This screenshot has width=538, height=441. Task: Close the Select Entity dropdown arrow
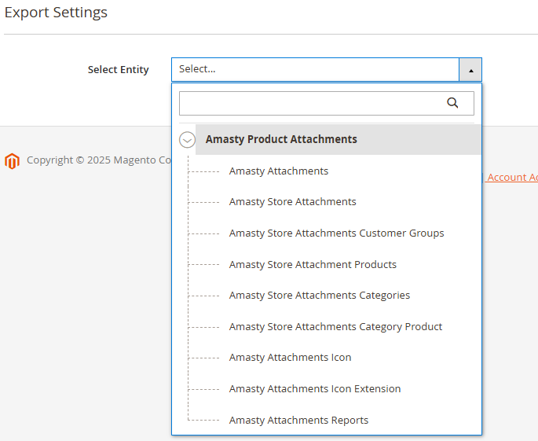tap(470, 70)
